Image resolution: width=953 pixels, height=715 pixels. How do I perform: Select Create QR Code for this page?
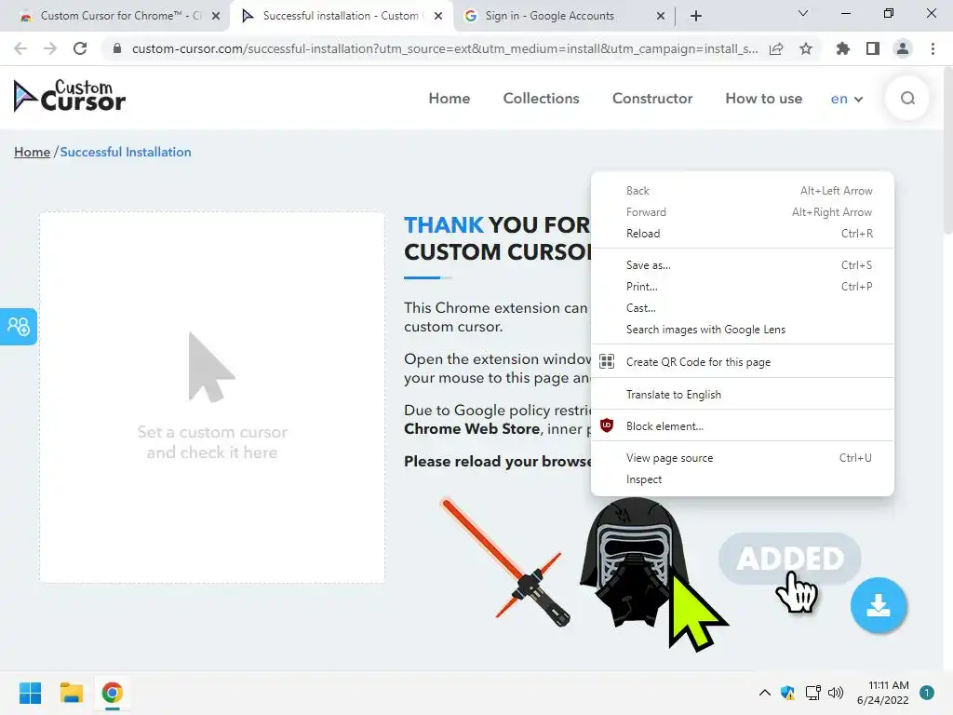[x=742, y=362]
